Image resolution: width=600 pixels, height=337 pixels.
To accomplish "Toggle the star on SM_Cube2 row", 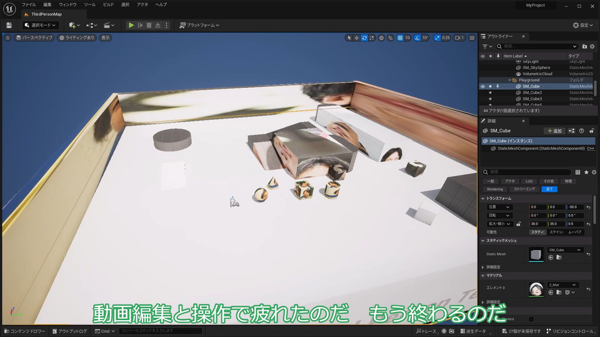I will click(x=490, y=92).
